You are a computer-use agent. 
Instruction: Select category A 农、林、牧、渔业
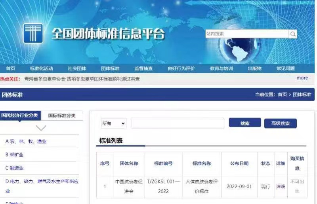point(26,141)
